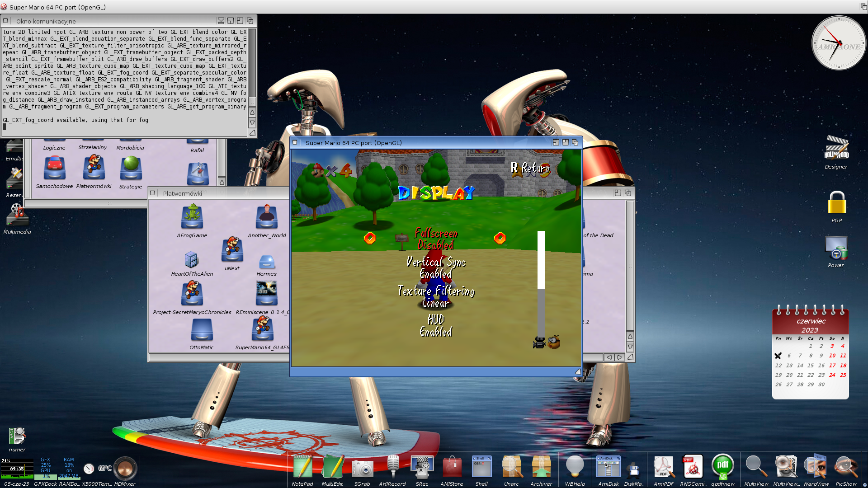The height and width of the screenshot is (488, 868).
Task: Open the numer ASCII file icon
Action: pos(17,436)
